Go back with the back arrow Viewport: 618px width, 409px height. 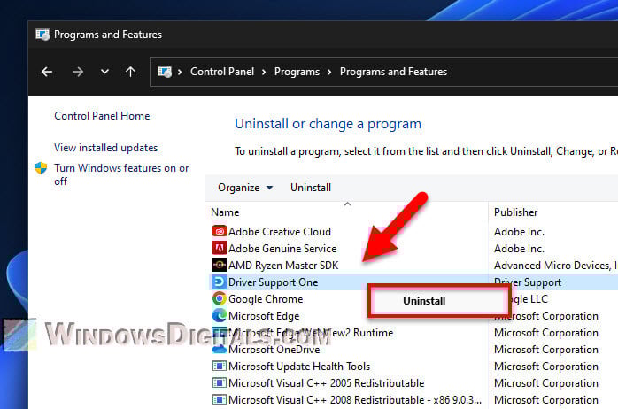click(x=47, y=72)
